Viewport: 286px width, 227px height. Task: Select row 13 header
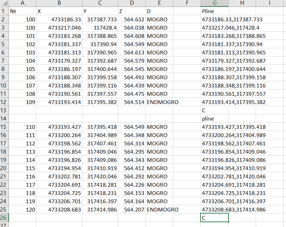point(4,110)
